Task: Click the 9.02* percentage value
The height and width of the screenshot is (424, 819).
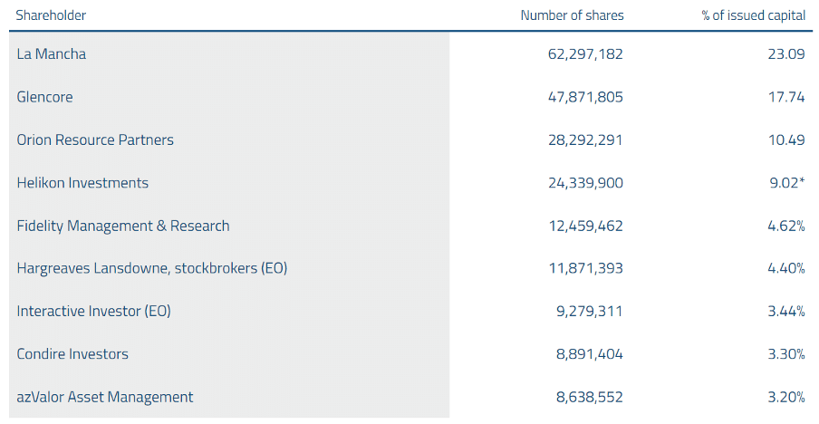Action: [787, 182]
